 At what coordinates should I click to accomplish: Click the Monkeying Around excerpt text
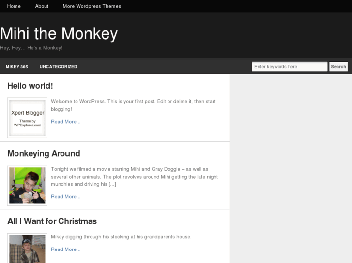134,177
